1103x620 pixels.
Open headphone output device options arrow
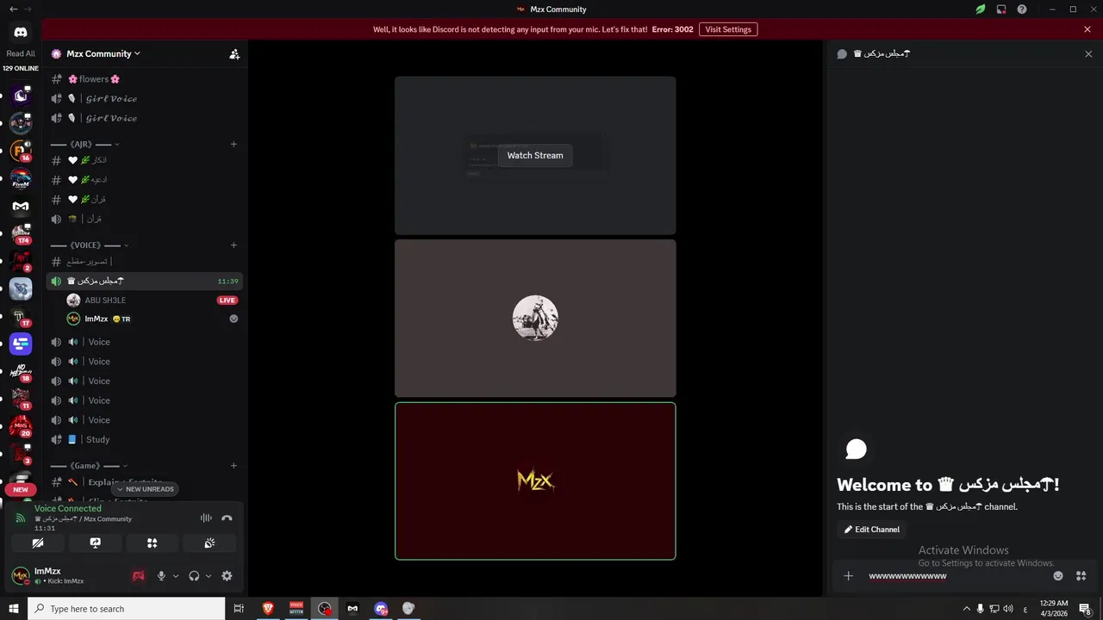[x=209, y=576]
